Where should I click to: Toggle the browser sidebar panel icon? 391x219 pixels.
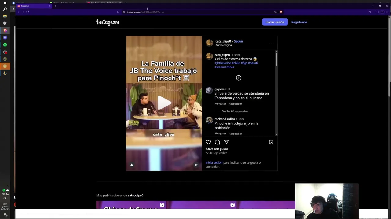377,12
